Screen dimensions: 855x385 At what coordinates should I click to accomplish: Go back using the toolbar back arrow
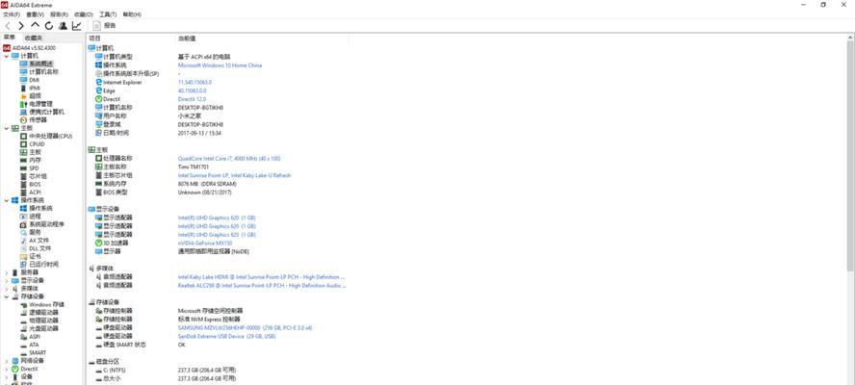(x=8, y=26)
